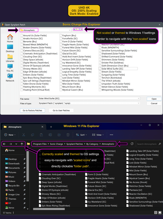Click Explorer navigation pane vertical scrollbar
This screenshot has height=219, width=163.
(28, 166)
